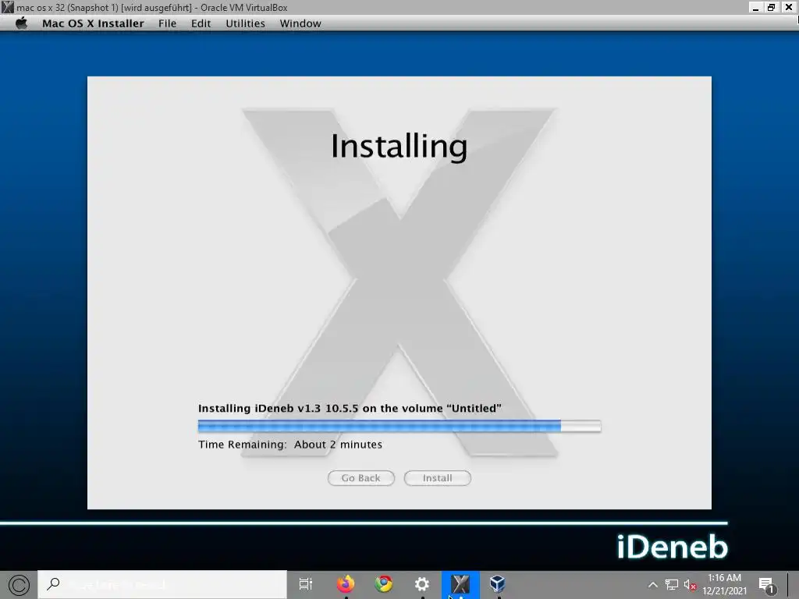This screenshot has height=599, width=799.
Task: Open the network status tray icon
Action: pos(672,585)
